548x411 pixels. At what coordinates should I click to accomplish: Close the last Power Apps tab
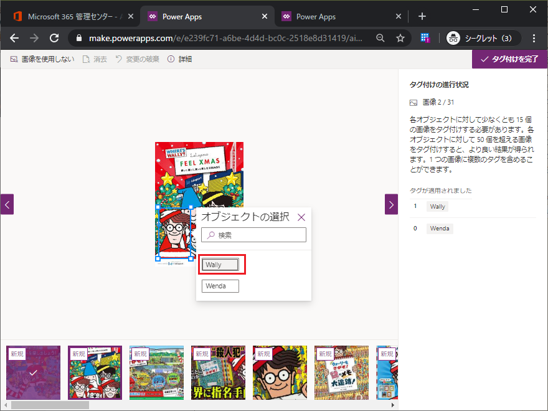(x=398, y=16)
